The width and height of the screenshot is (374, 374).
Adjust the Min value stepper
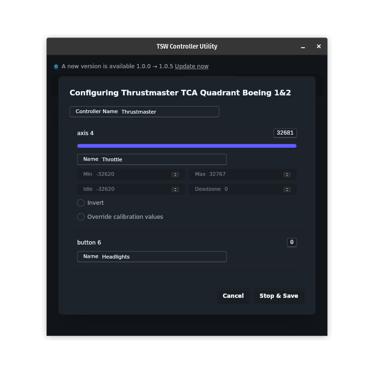(x=175, y=174)
